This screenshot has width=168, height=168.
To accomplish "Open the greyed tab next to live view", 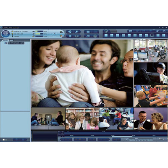I will click(114, 31).
